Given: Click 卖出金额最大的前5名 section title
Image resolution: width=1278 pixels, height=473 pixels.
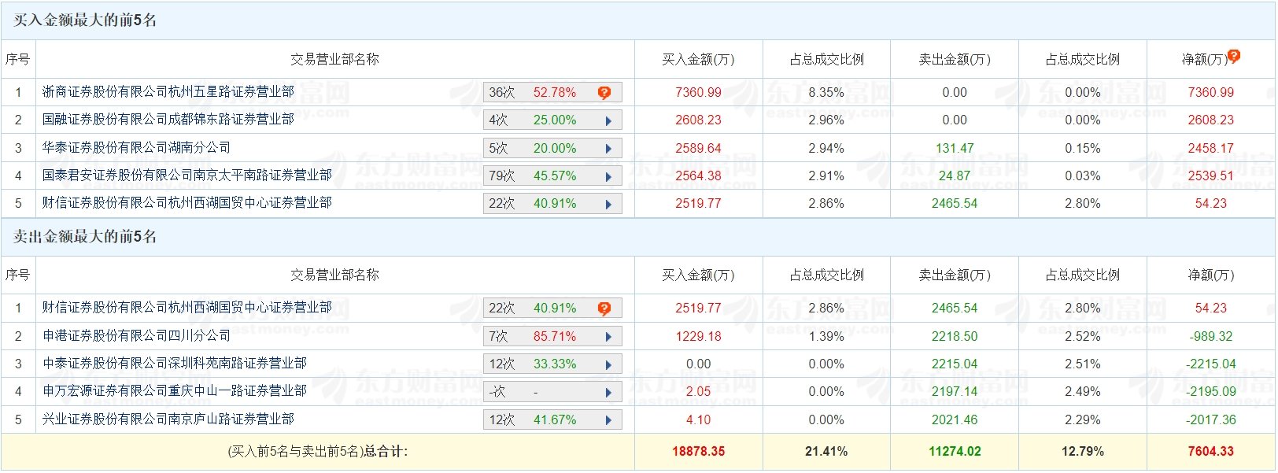Looking at the screenshot, I should tap(85, 237).
